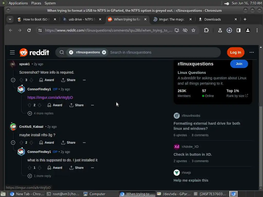This screenshot has height=197, width=263.
Task: Open site information icon in address bar
Action: tap(40, 30)
